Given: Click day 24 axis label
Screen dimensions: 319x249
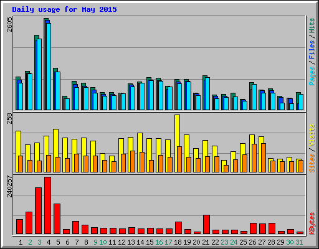Looking at the screenshot, I should tap(234, 242).
